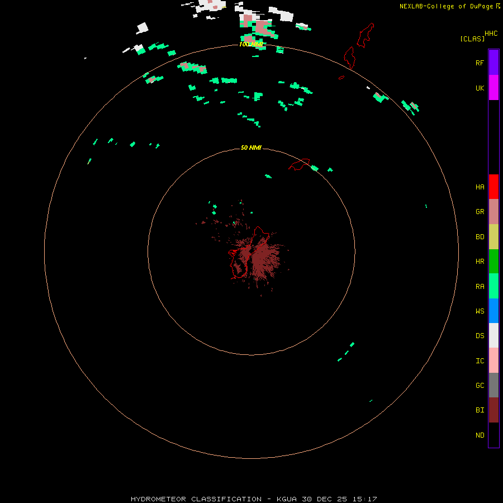Click the RA light green legend swatch

493,286
